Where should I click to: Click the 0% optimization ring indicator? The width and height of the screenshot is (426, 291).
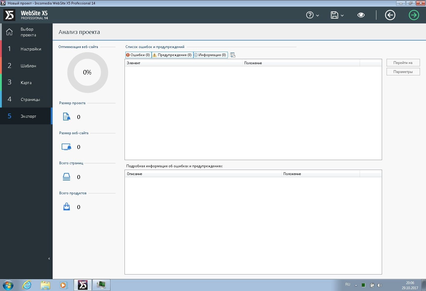pyautogui.click(x=88, y=72)
